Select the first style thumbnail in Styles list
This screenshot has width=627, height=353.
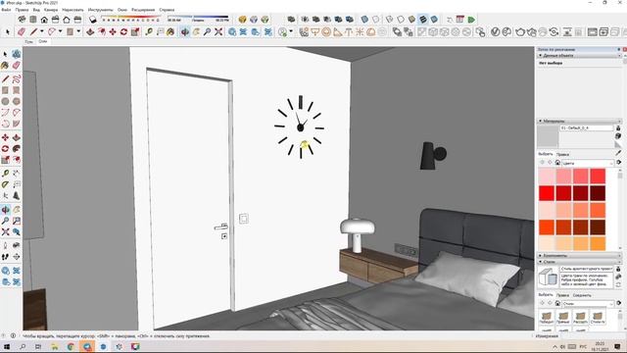coord(547,317)
